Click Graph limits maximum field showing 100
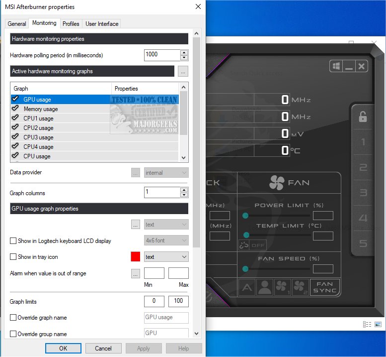Viewport: 386px width, 357px height. pyautogui.click(x=178, y=301)
